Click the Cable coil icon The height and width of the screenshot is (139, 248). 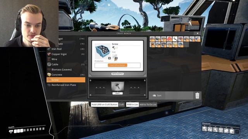tap(49, 64)
